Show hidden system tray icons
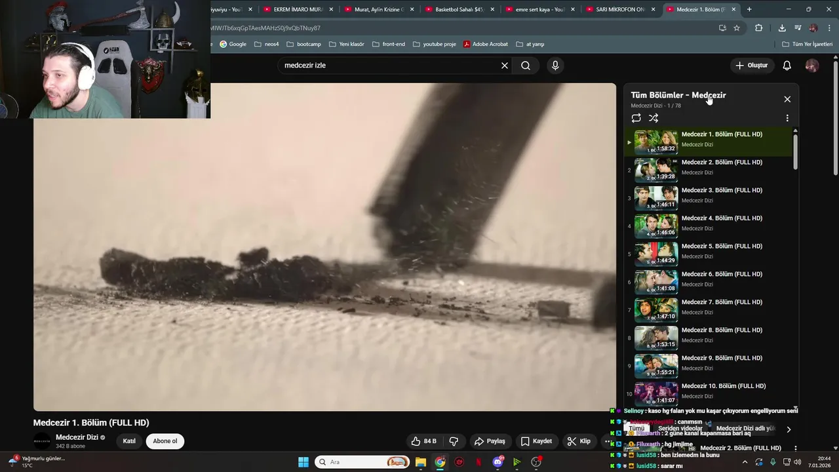This screenshot has width=839, height=472. point(745,462)
